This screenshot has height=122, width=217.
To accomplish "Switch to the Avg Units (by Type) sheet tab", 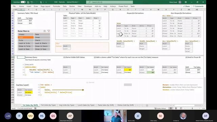I will (x=67, y=105).
